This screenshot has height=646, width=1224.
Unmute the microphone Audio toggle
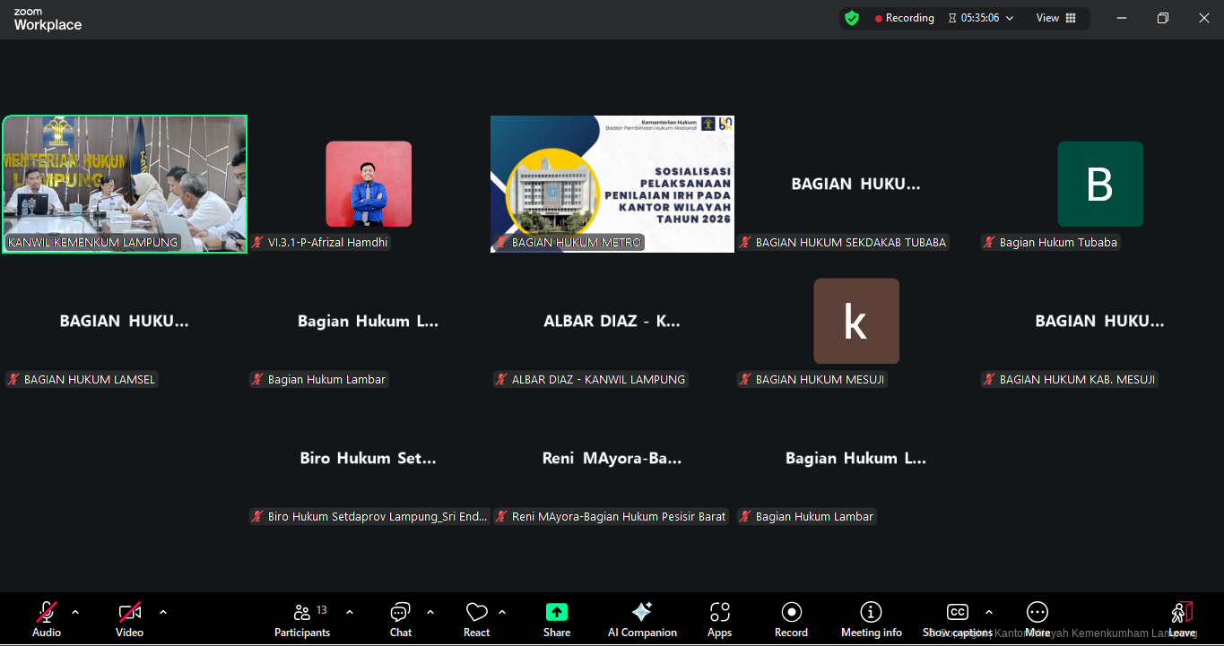(46, 613)
